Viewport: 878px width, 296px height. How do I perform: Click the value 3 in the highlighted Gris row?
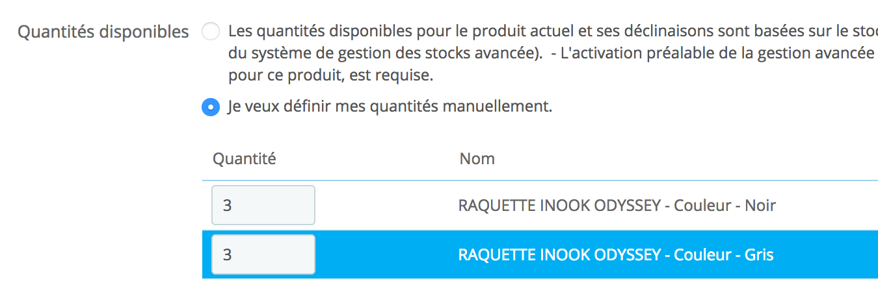(x=227, y=255)
